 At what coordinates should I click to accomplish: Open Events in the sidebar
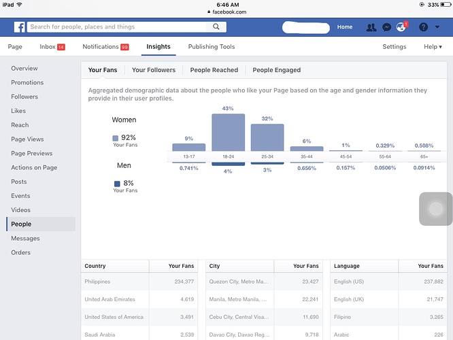[20, 196]
